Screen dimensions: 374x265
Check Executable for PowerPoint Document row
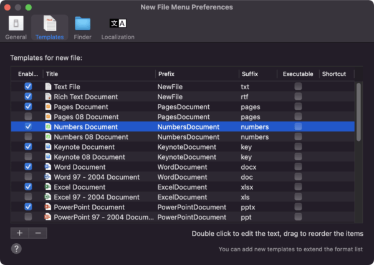pyautogui.click(x=298, y=206)
